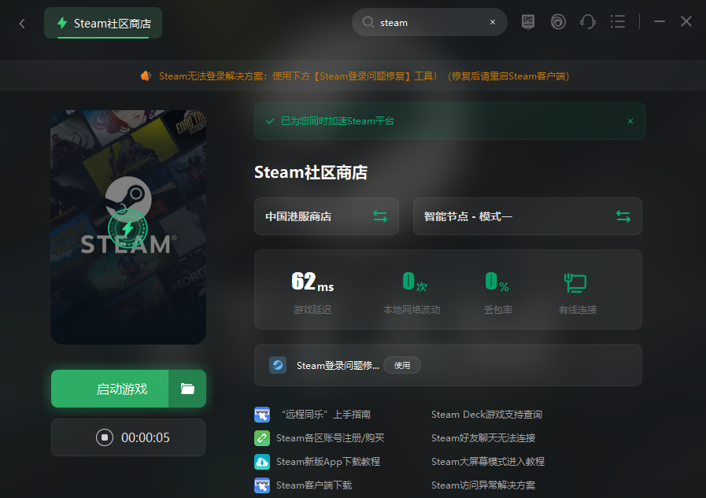This screenshot has height=498, width=706.
Task: Click the 使用 button for login repair
Action: click(x=402, y=364)
